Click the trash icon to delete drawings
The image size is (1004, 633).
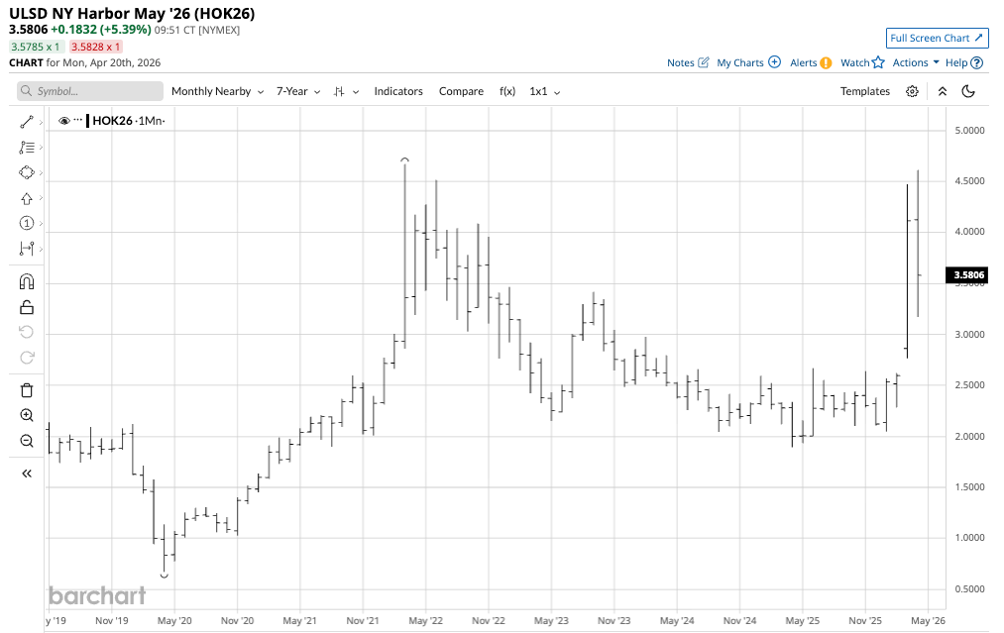click(x=27, y=389)
